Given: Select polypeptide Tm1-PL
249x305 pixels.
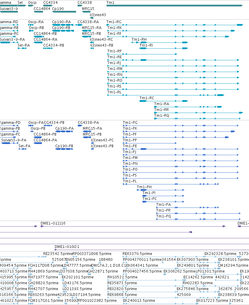Looking at the screenshot, I should point(171,184).
